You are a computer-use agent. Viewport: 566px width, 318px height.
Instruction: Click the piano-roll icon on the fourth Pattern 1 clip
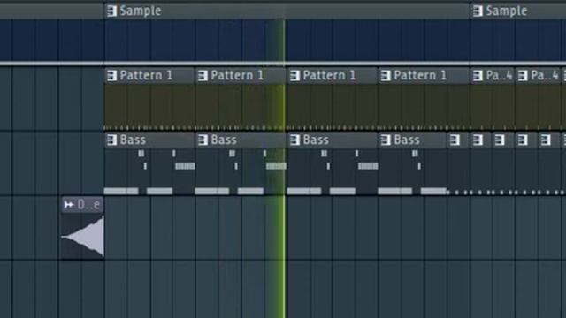pyautogui.click(x=386, y=76)
